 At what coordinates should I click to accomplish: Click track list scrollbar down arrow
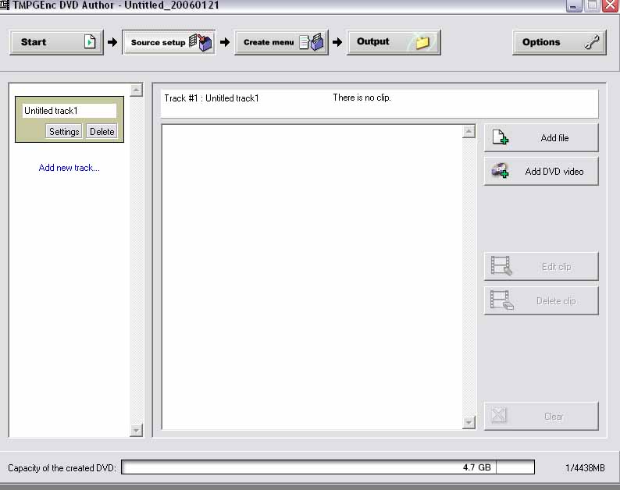click(x=136, y=431)
